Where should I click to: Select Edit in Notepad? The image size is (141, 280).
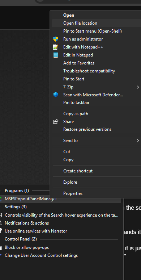[78, 55]
